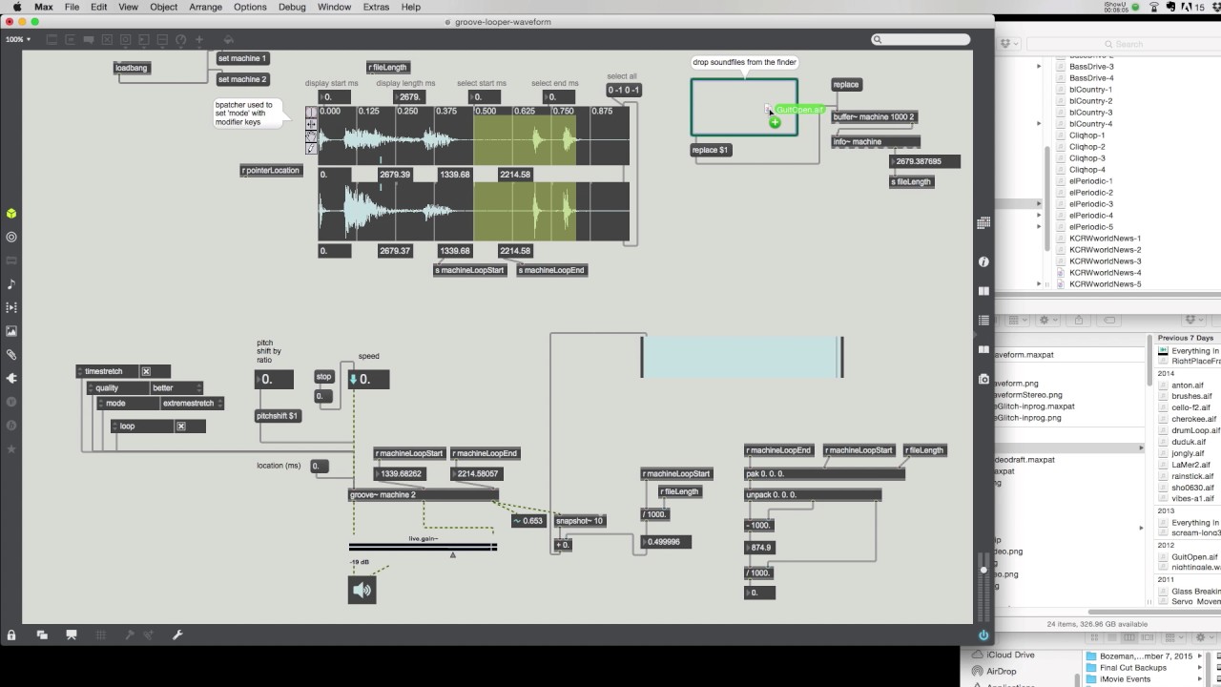This screenshot has width=1221, height=687.
Task: Select the waveform zoom mode button
Action: (x=311, y=136)
